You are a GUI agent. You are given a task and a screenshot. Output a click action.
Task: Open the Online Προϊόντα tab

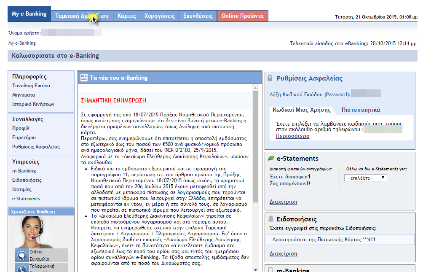pos(243,16)
